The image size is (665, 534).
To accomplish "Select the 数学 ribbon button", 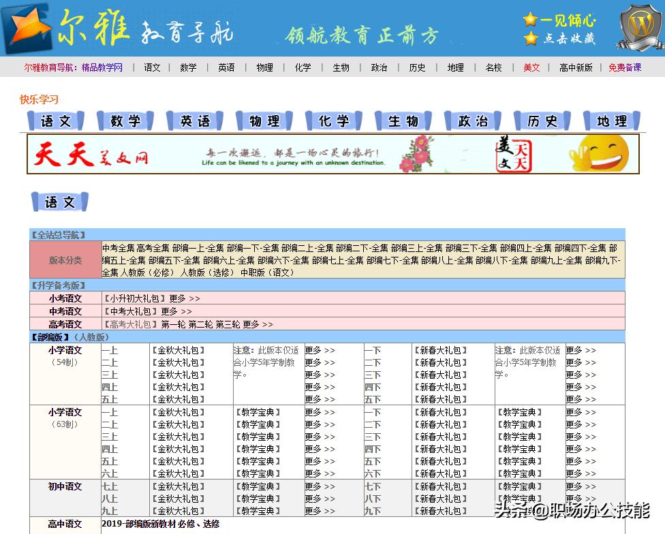I will coord(125,120).
